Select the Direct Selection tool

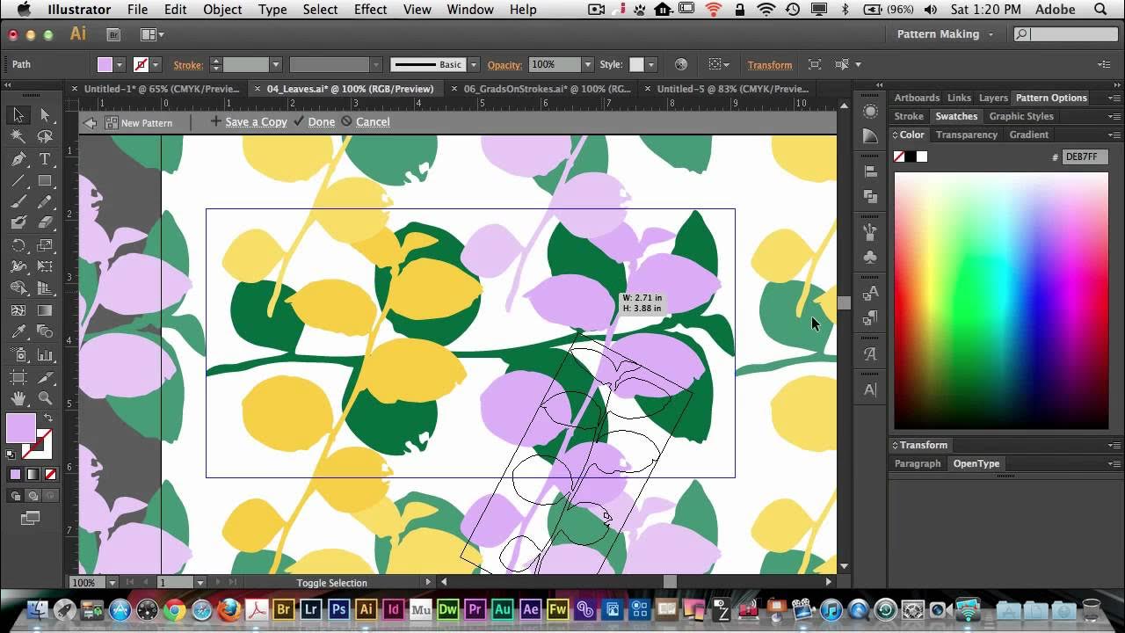click(x=45, y=115)
